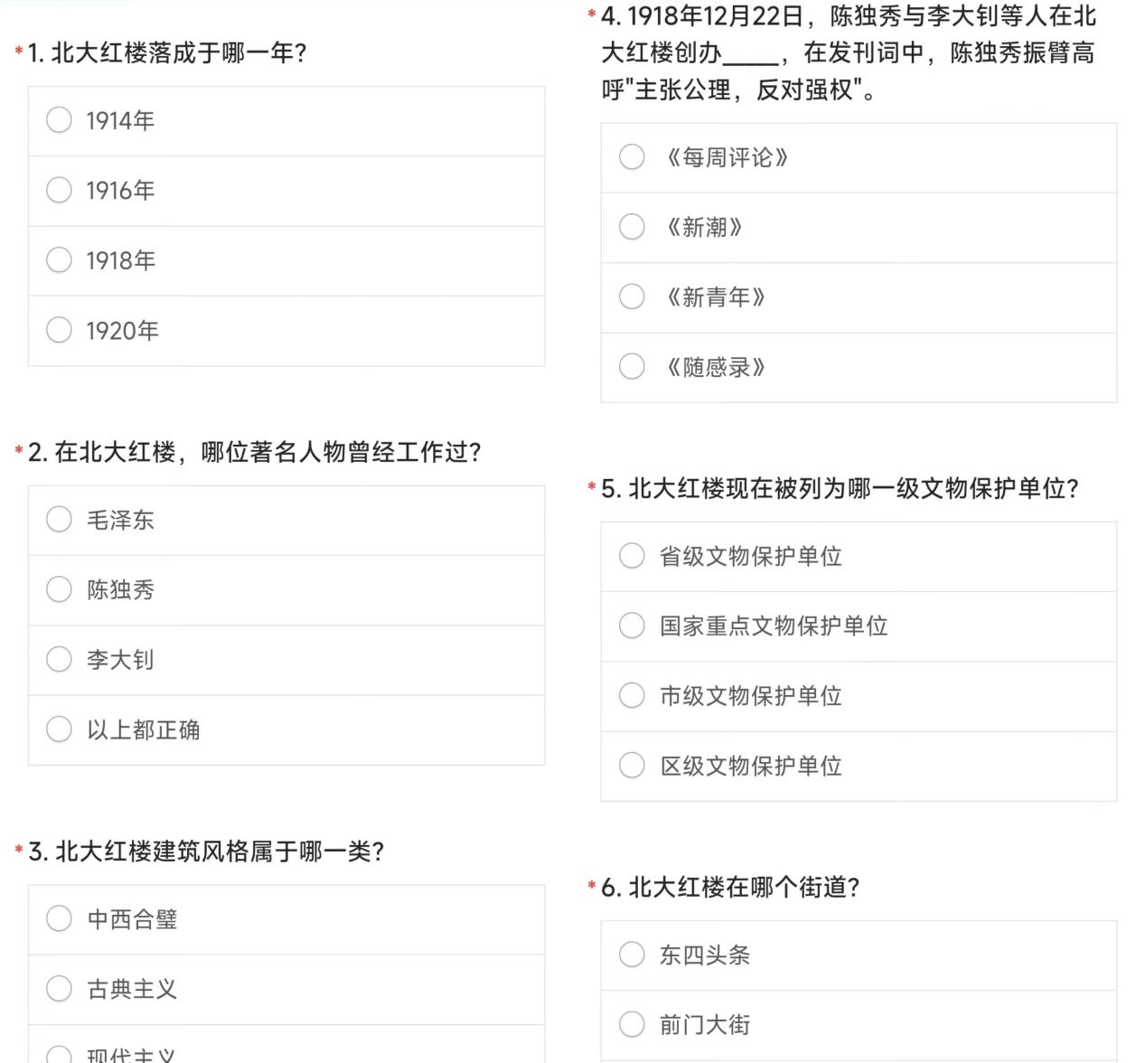
Task: Select 古典主义 for question 3
Action: pos(59,989)
